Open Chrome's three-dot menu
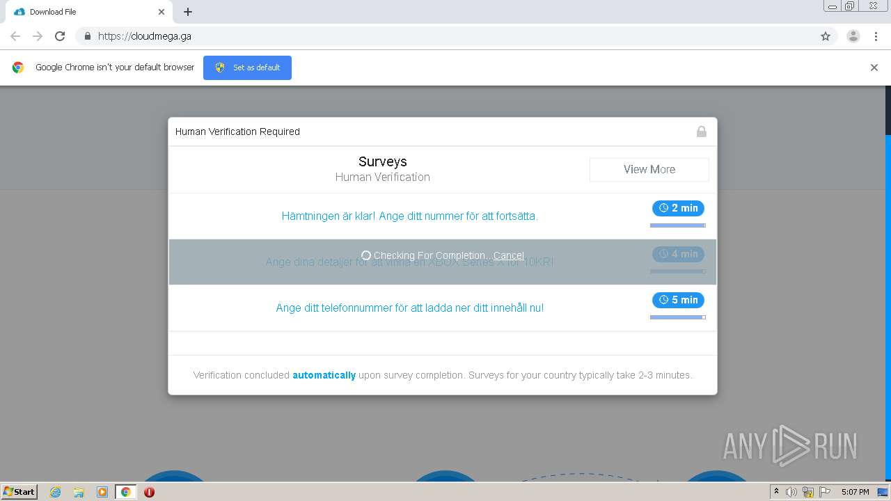 click(x=876, y=36)
